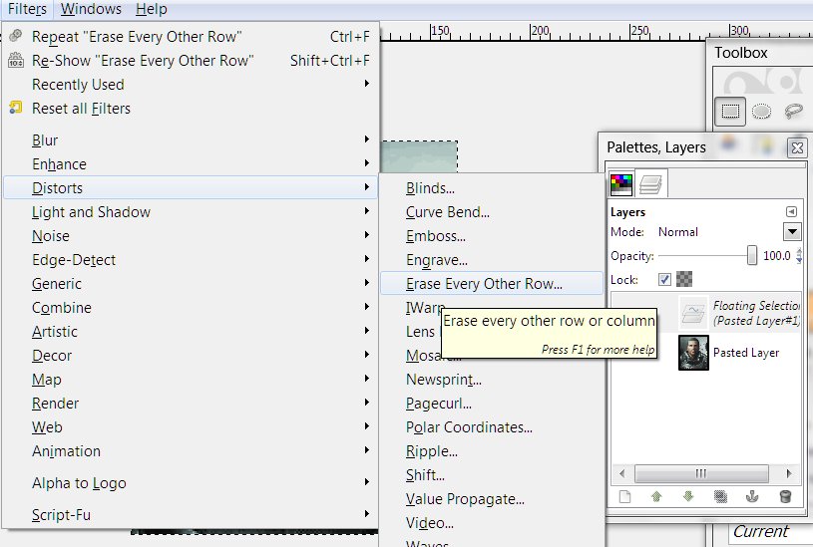
Task: Click the new layer icon
Action: pos(625,496)
